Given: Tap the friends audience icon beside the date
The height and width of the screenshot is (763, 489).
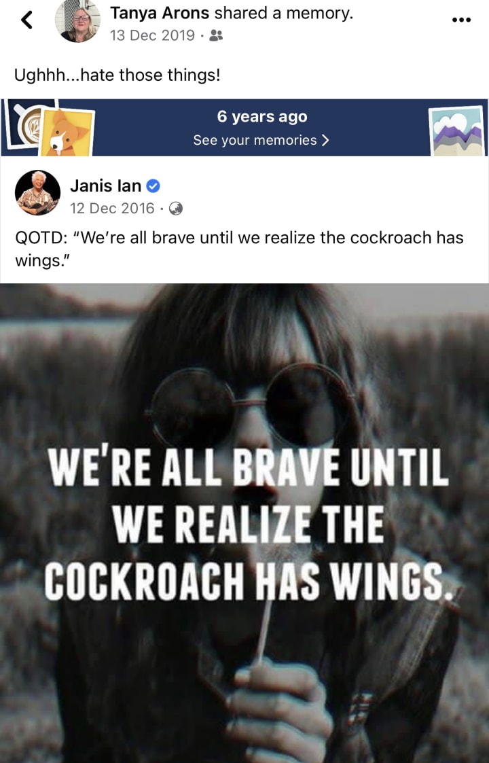Looking at the screenshot, I should pos(216,35).
